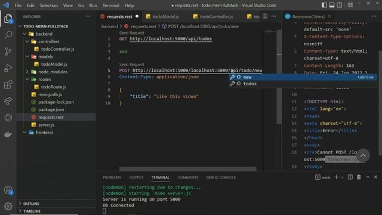Toggle bottom panel layout button
The image size is (382, 215).
(332, 5)
